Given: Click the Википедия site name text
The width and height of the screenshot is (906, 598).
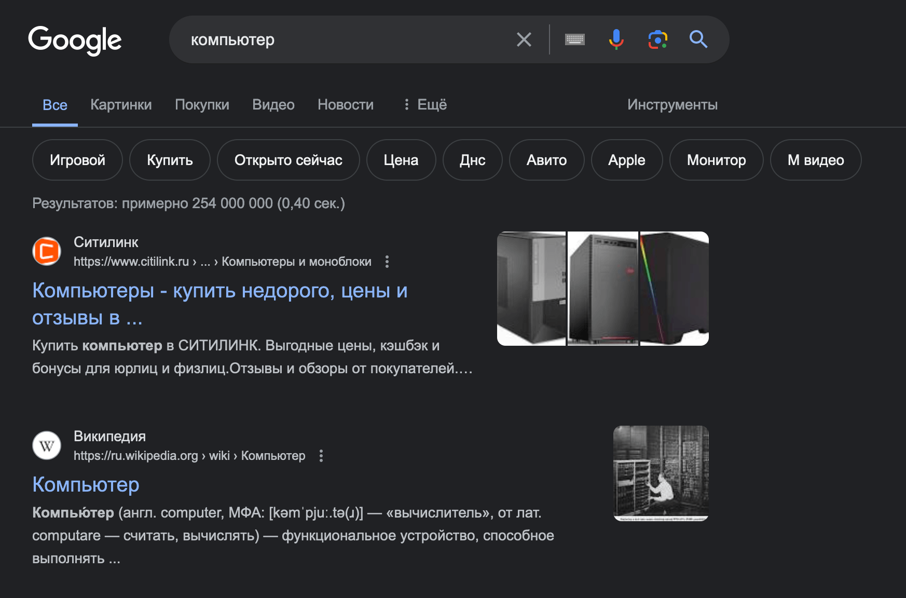Looking at the screenshot, I should 109,436.
